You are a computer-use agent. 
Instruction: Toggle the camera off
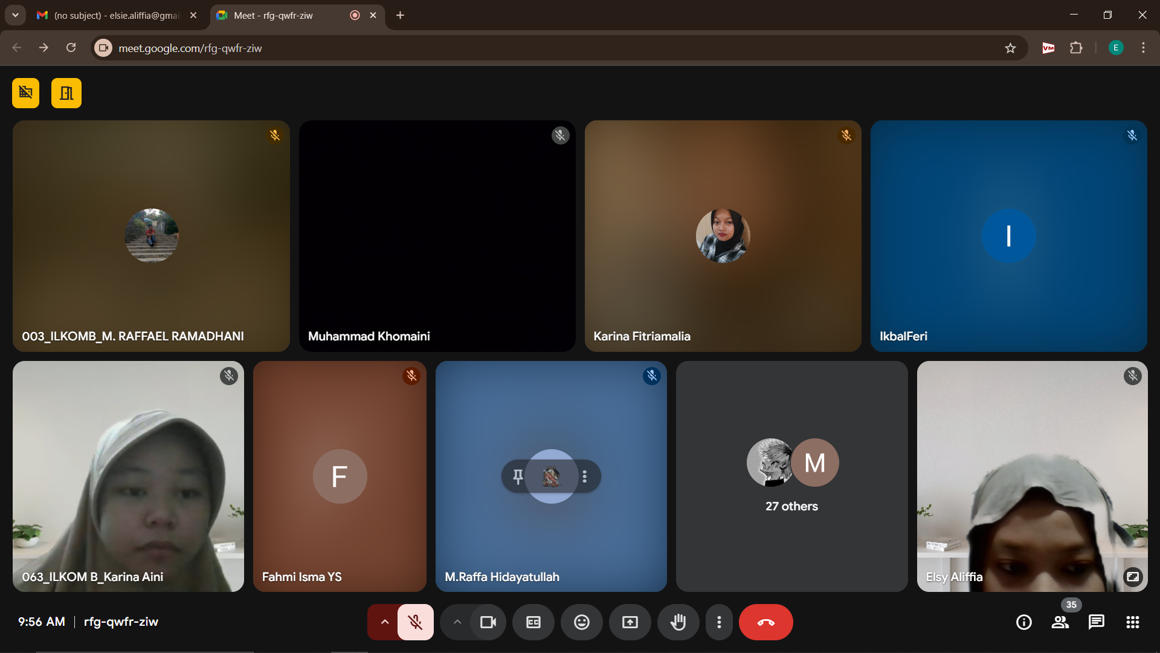(488, 622)
